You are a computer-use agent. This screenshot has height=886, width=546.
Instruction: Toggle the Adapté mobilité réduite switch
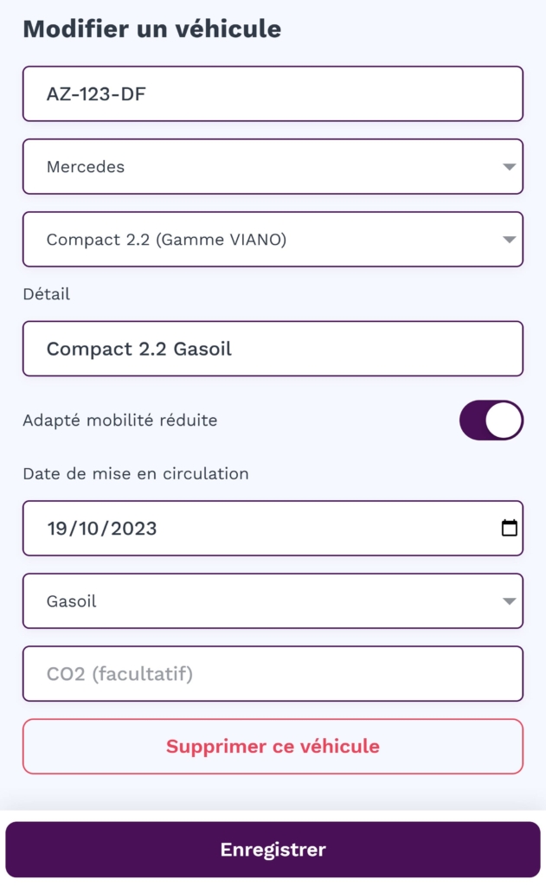(491, 421)
